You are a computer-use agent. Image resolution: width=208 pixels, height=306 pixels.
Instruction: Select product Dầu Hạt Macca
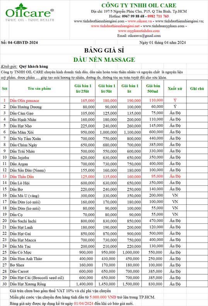pos(23,240)
